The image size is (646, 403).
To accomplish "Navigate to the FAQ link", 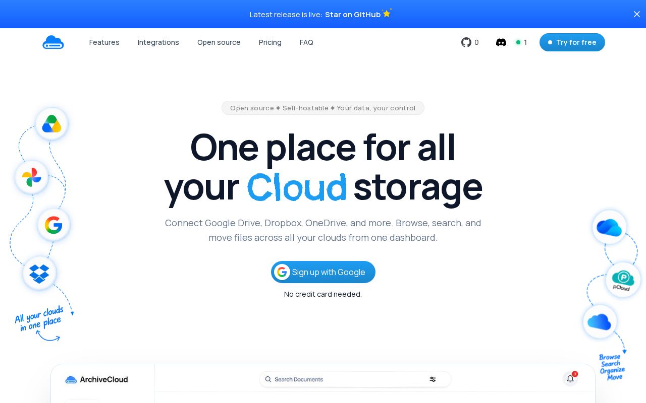I will click(x=306, y=42).
